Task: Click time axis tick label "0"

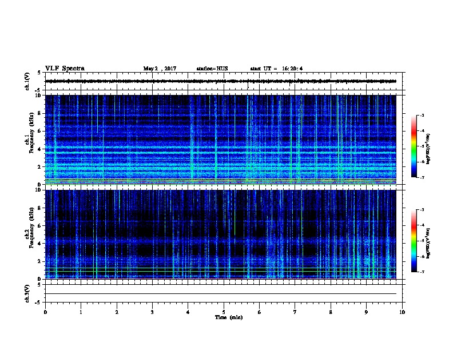Action: (45, 312)
